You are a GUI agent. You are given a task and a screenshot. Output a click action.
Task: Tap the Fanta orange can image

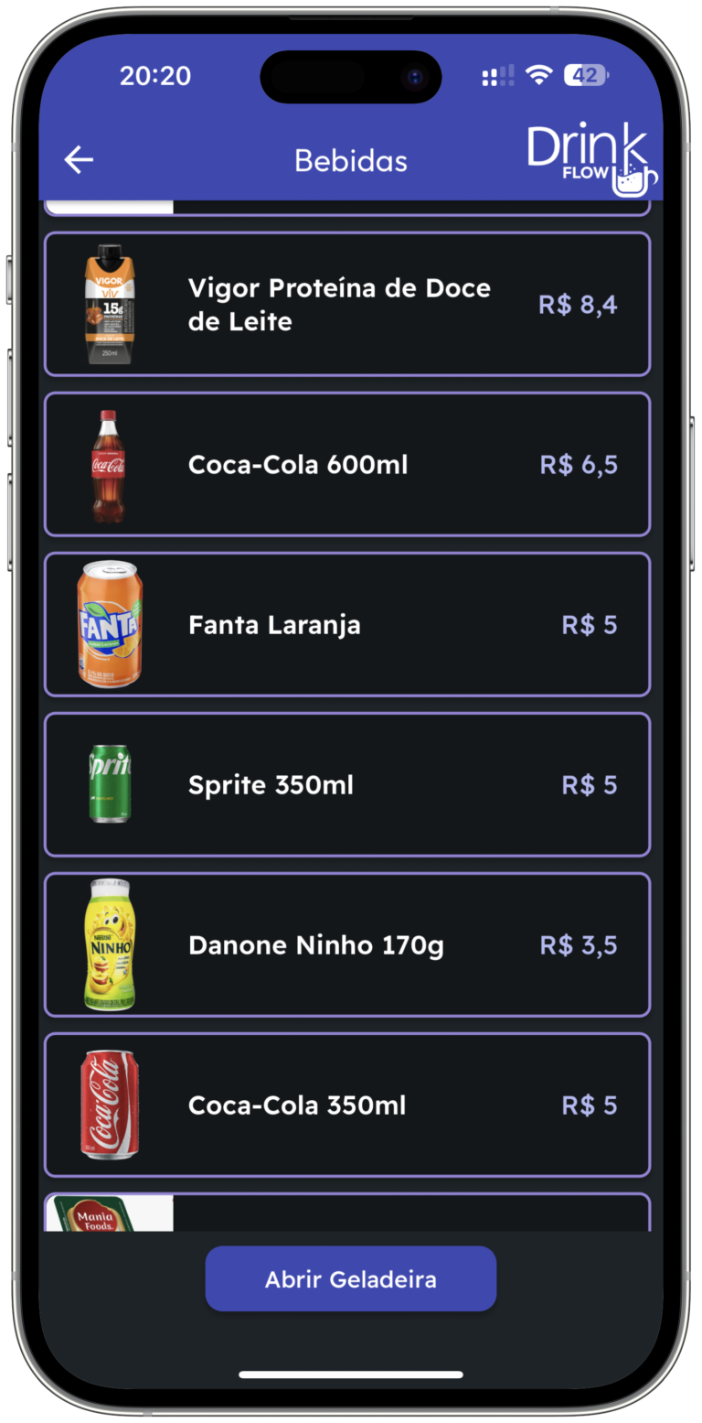click(110, 624)
